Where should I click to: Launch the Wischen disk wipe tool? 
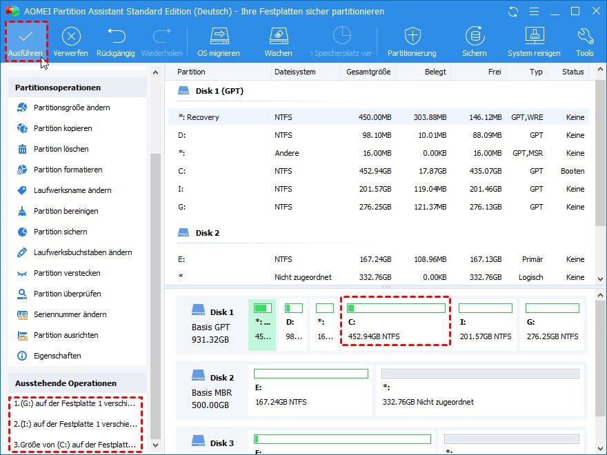pyautogui.click(x=279, y=42)
